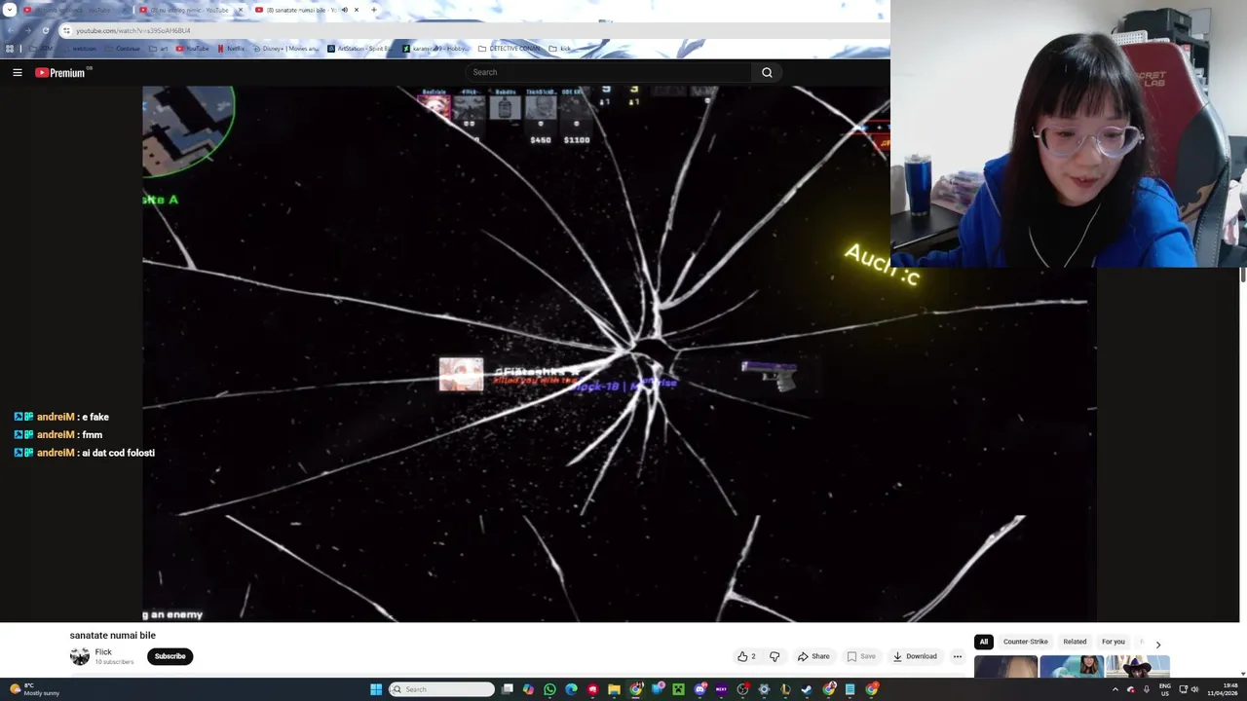Click the YouTube search magnifier button

767,72
